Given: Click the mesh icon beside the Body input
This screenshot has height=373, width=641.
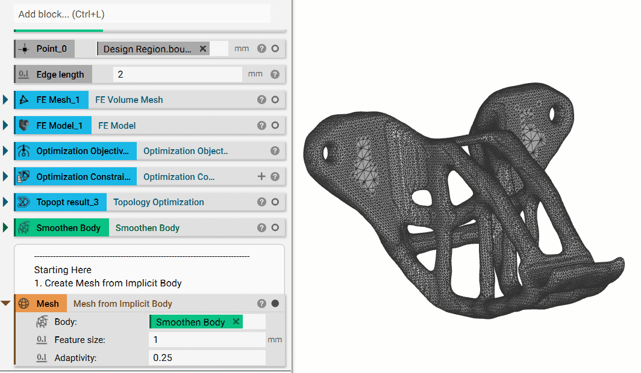Looking at the screenshot, I should tap(42, 321).
